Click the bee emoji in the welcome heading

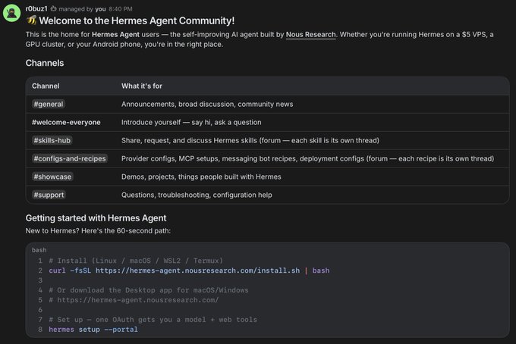[31, 20]
